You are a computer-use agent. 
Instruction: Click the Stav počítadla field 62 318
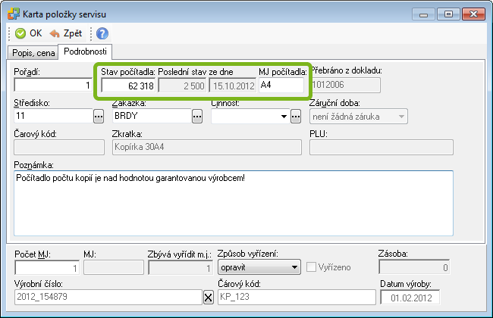pyautogui.click(x=128, y=86)
